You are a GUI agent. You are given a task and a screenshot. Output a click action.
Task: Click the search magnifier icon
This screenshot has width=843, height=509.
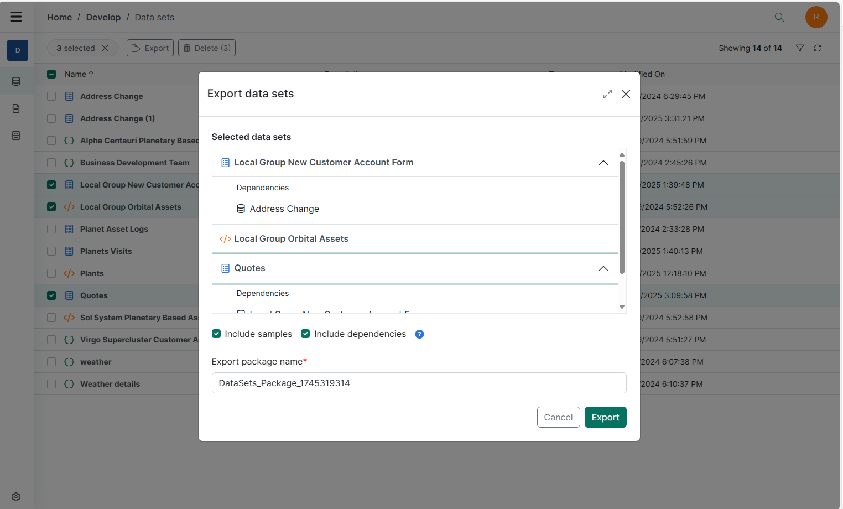(x=779, y=17)
